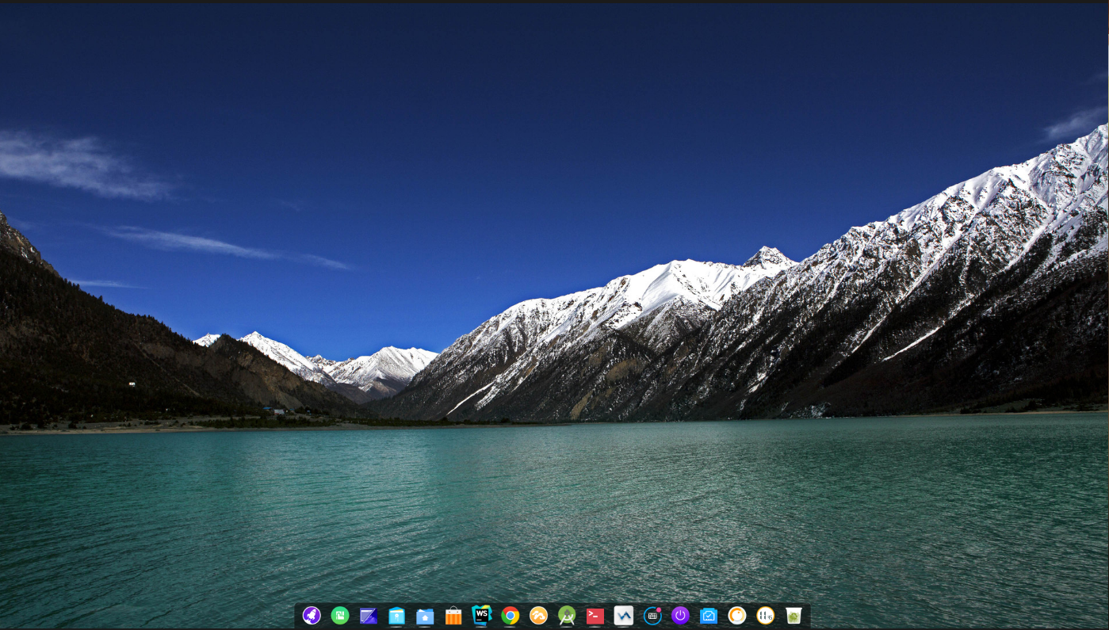1109x630 pixels.
Task: Open the orange shopping bag app store
Action: 453,616
